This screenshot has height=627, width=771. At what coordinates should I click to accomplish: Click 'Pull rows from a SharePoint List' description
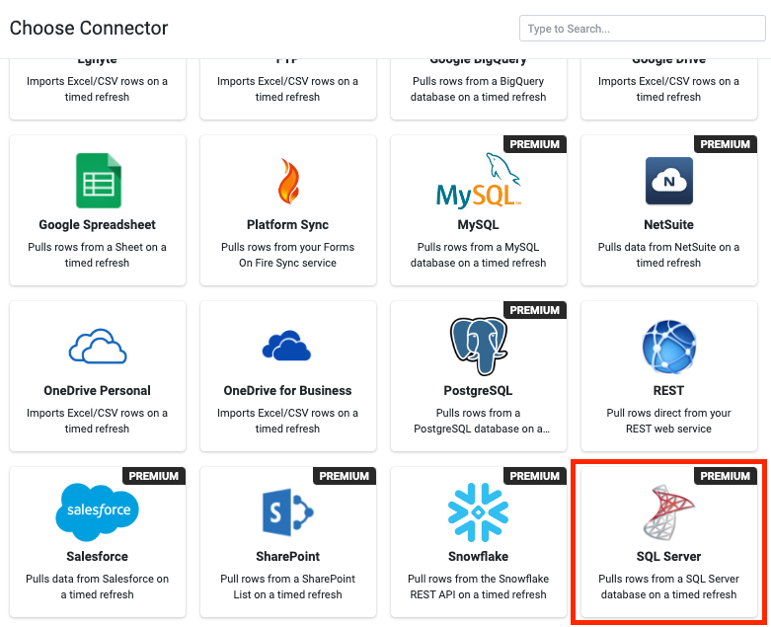[287, 587]
